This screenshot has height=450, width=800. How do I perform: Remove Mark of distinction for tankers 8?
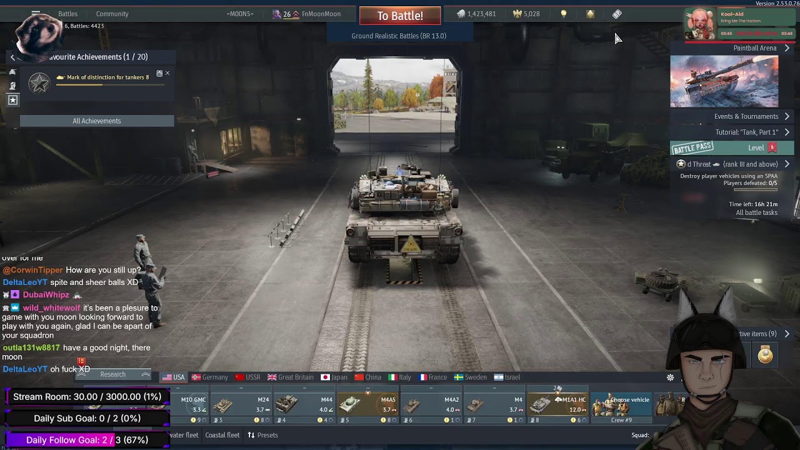[x=167, y=74]
